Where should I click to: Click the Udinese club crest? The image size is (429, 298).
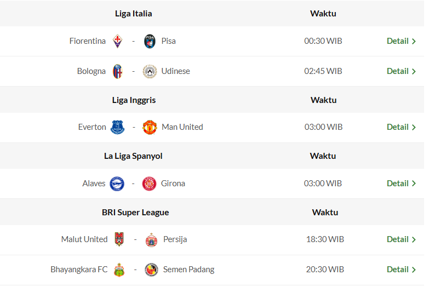click(150, 71)
